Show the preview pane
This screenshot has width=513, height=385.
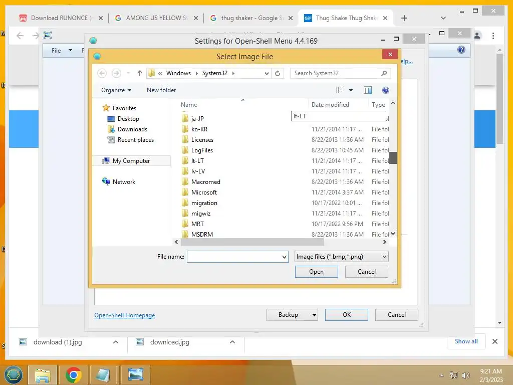(368, 90)
